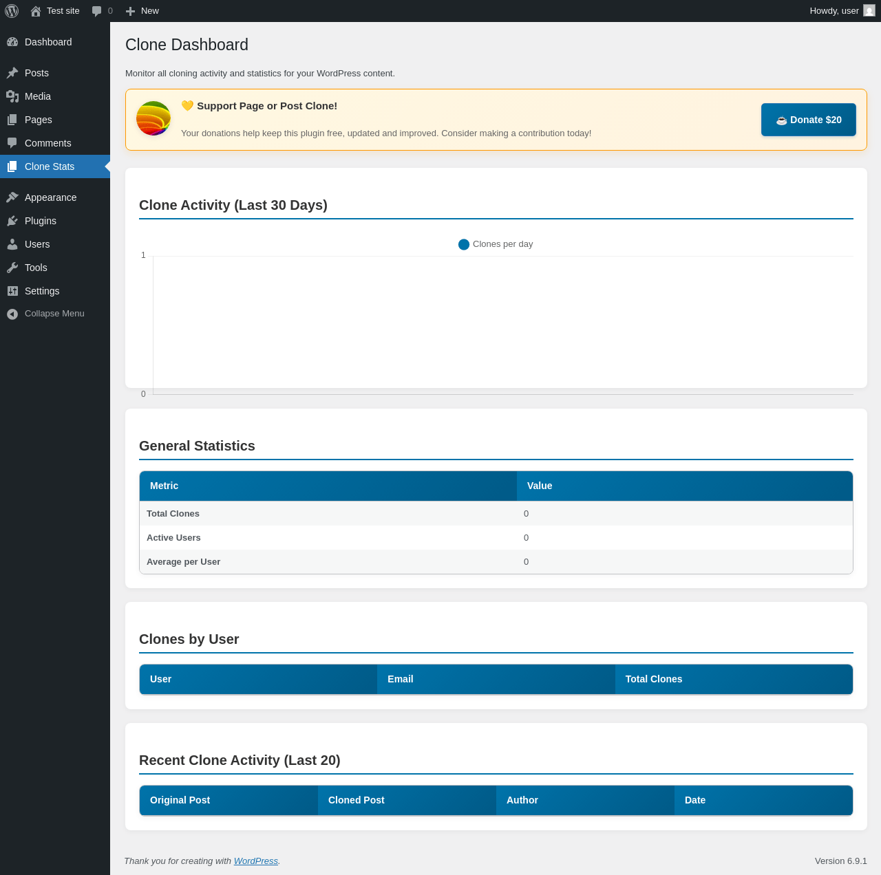The width and height of the screenshot is (881, 875).
Task: Open the Posts menu item
Action: pyautogui.click(x=36, y=73)
